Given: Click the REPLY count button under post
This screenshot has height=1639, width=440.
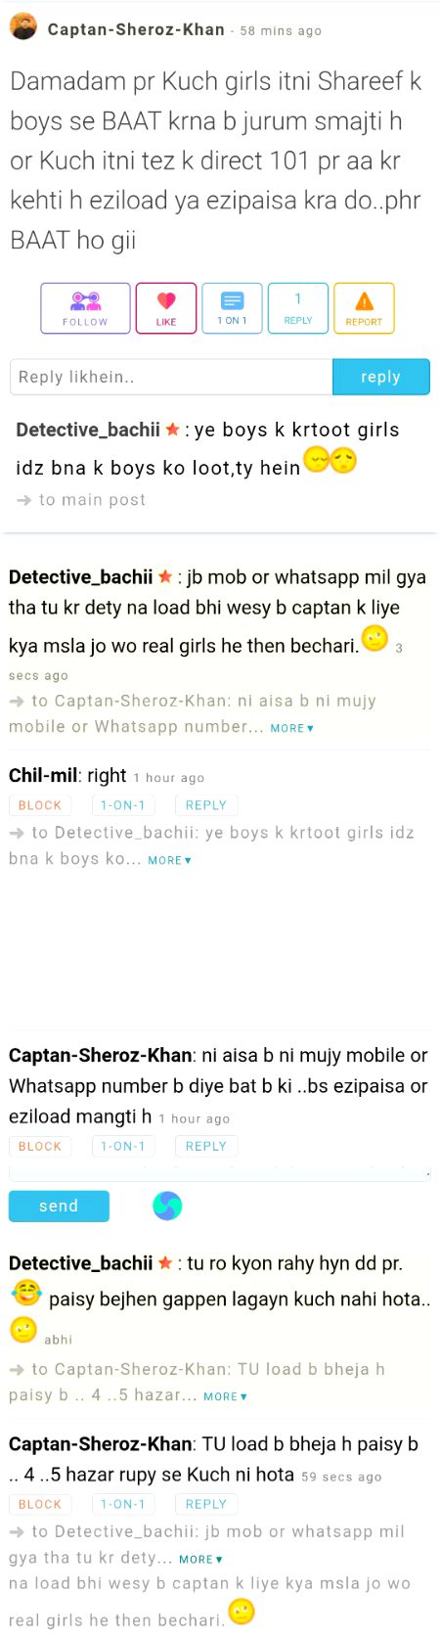Looking at the screenshot, I should tap(298, 308).
